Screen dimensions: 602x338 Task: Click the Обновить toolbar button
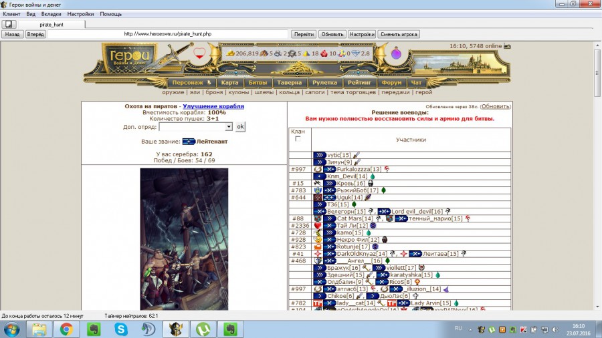(x=332, y=34)
